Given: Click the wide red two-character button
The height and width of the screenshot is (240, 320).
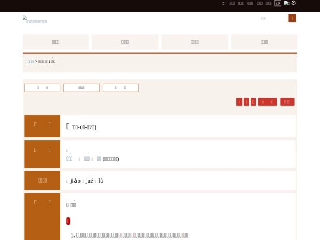Looking at the screenshot, I should 267,102.
